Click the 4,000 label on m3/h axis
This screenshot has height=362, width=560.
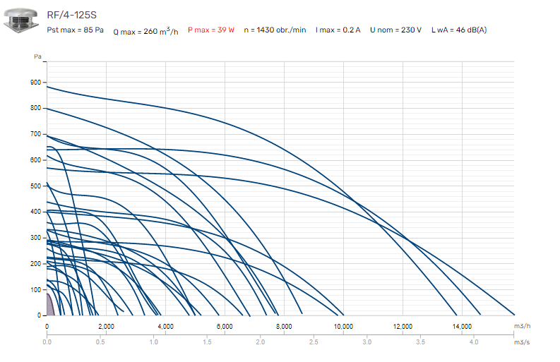point(165,326)
